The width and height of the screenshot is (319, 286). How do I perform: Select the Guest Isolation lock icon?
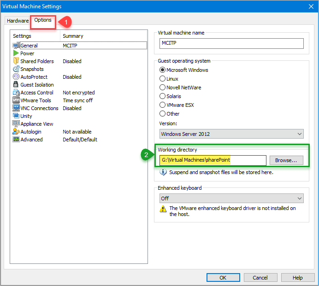(16, 85)
